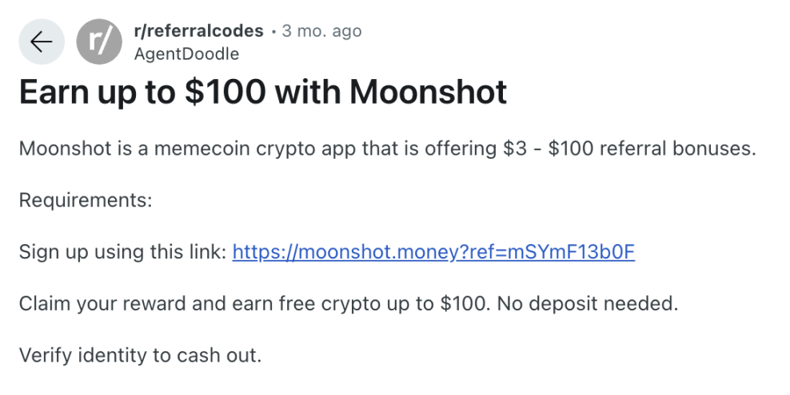Image resolution: width=790 pixels, height=395 pixels.
Task: Click the back arrow button
Action: pyautogui.click(x=41, y=42)
